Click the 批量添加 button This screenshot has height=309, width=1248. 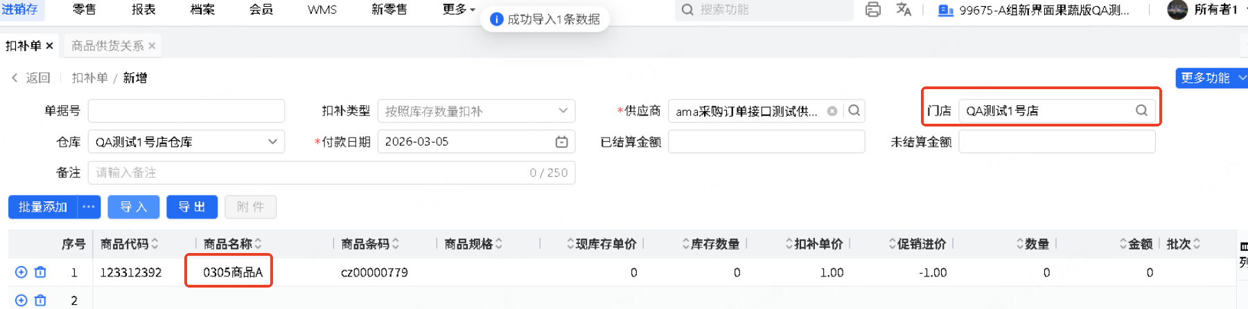click(42, 207)
